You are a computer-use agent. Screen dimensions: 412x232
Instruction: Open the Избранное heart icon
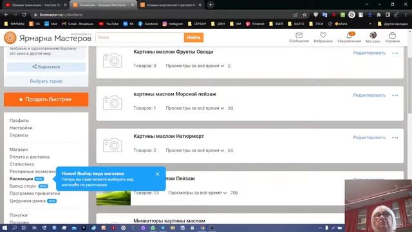[323, 35]
